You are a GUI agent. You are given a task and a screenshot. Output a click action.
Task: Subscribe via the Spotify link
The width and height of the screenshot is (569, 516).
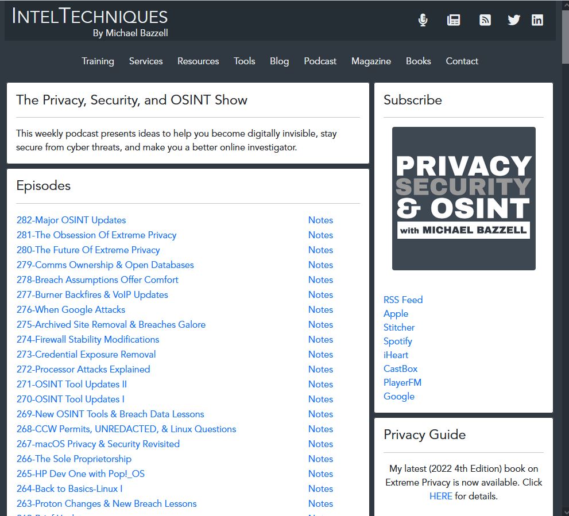pos(398,341)
